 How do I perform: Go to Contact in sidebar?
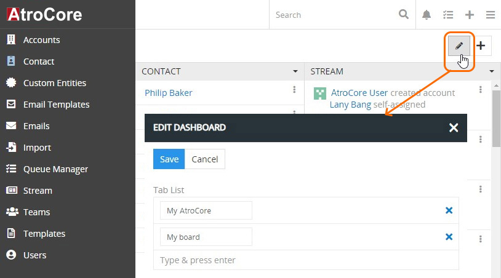(x=39, y=62)
